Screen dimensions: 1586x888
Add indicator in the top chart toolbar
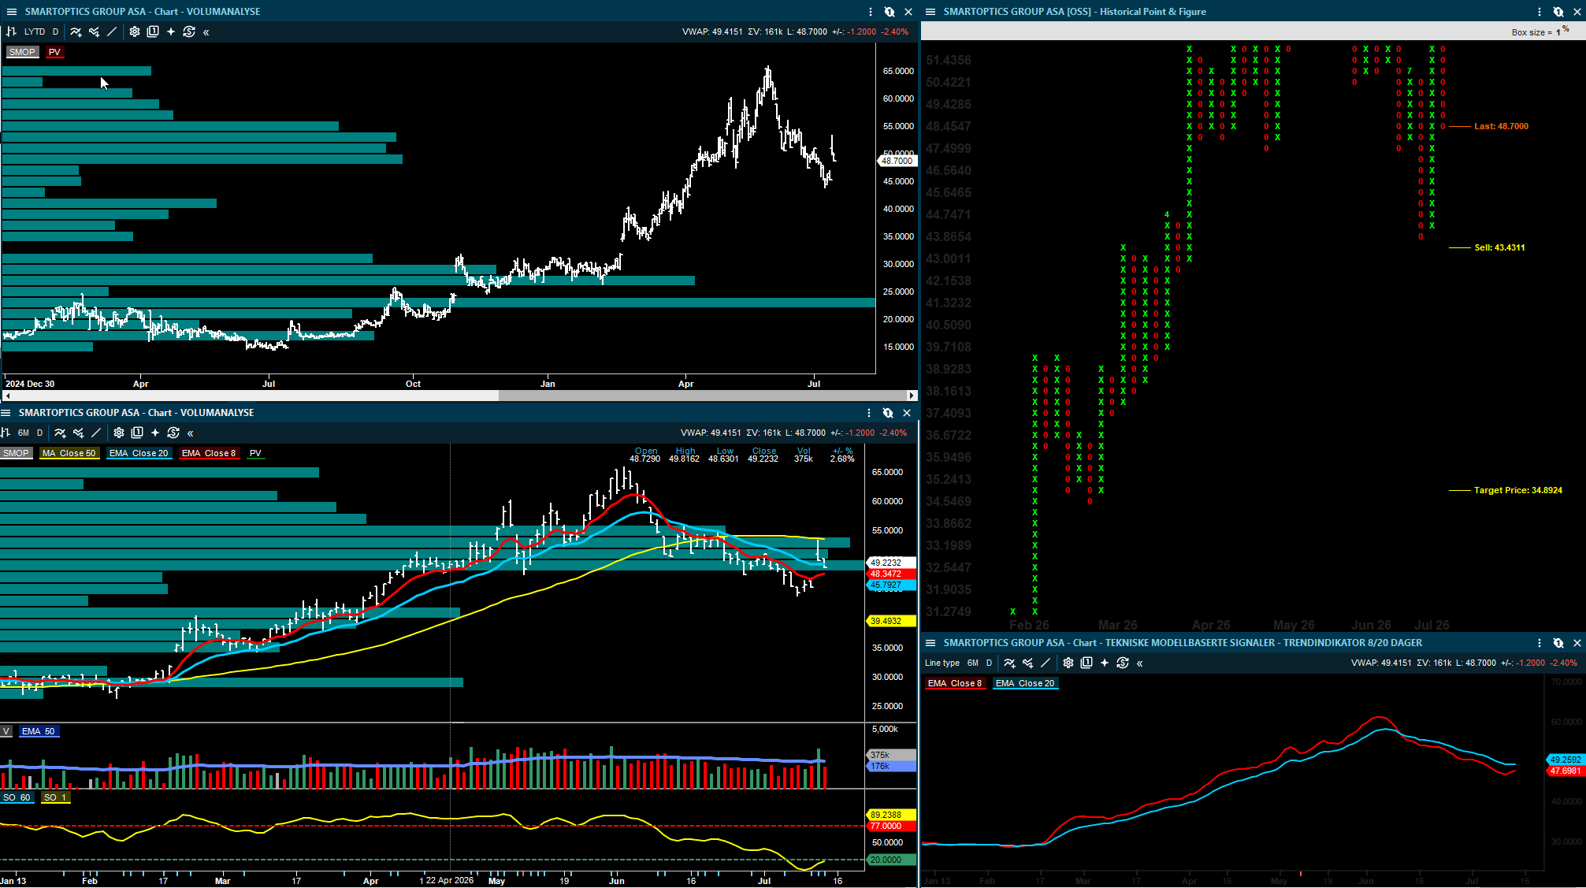click(76, 32)
